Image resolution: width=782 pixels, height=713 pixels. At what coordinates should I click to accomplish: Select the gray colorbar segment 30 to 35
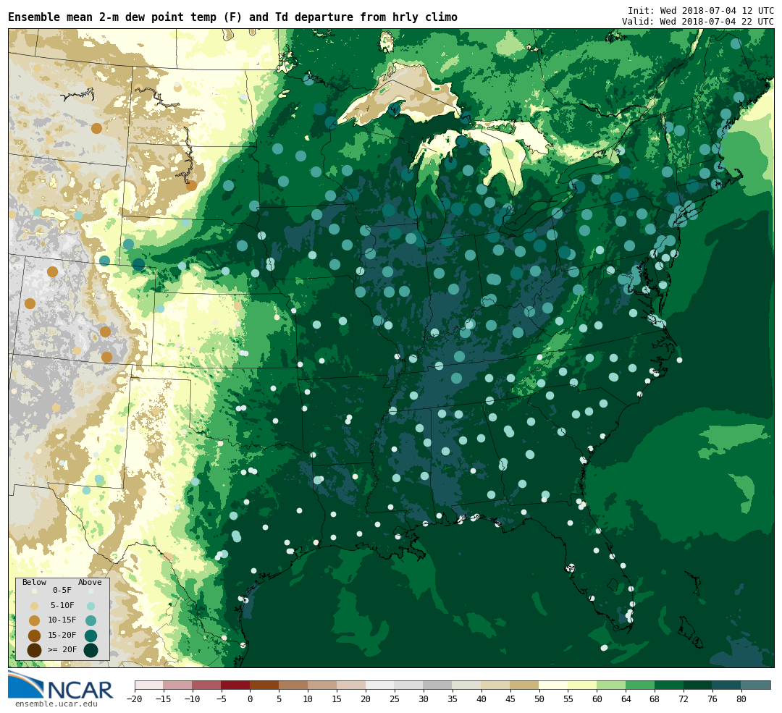pyautogui.click(x=438, y=685)
